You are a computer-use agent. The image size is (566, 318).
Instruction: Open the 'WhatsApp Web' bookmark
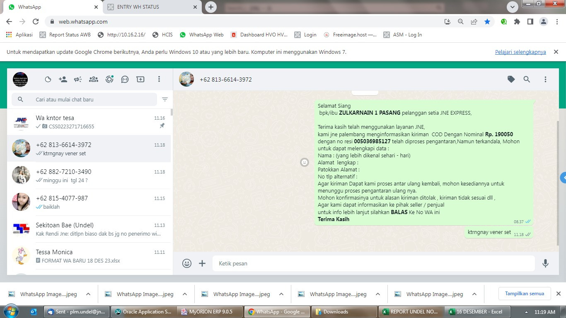point(202,35)
